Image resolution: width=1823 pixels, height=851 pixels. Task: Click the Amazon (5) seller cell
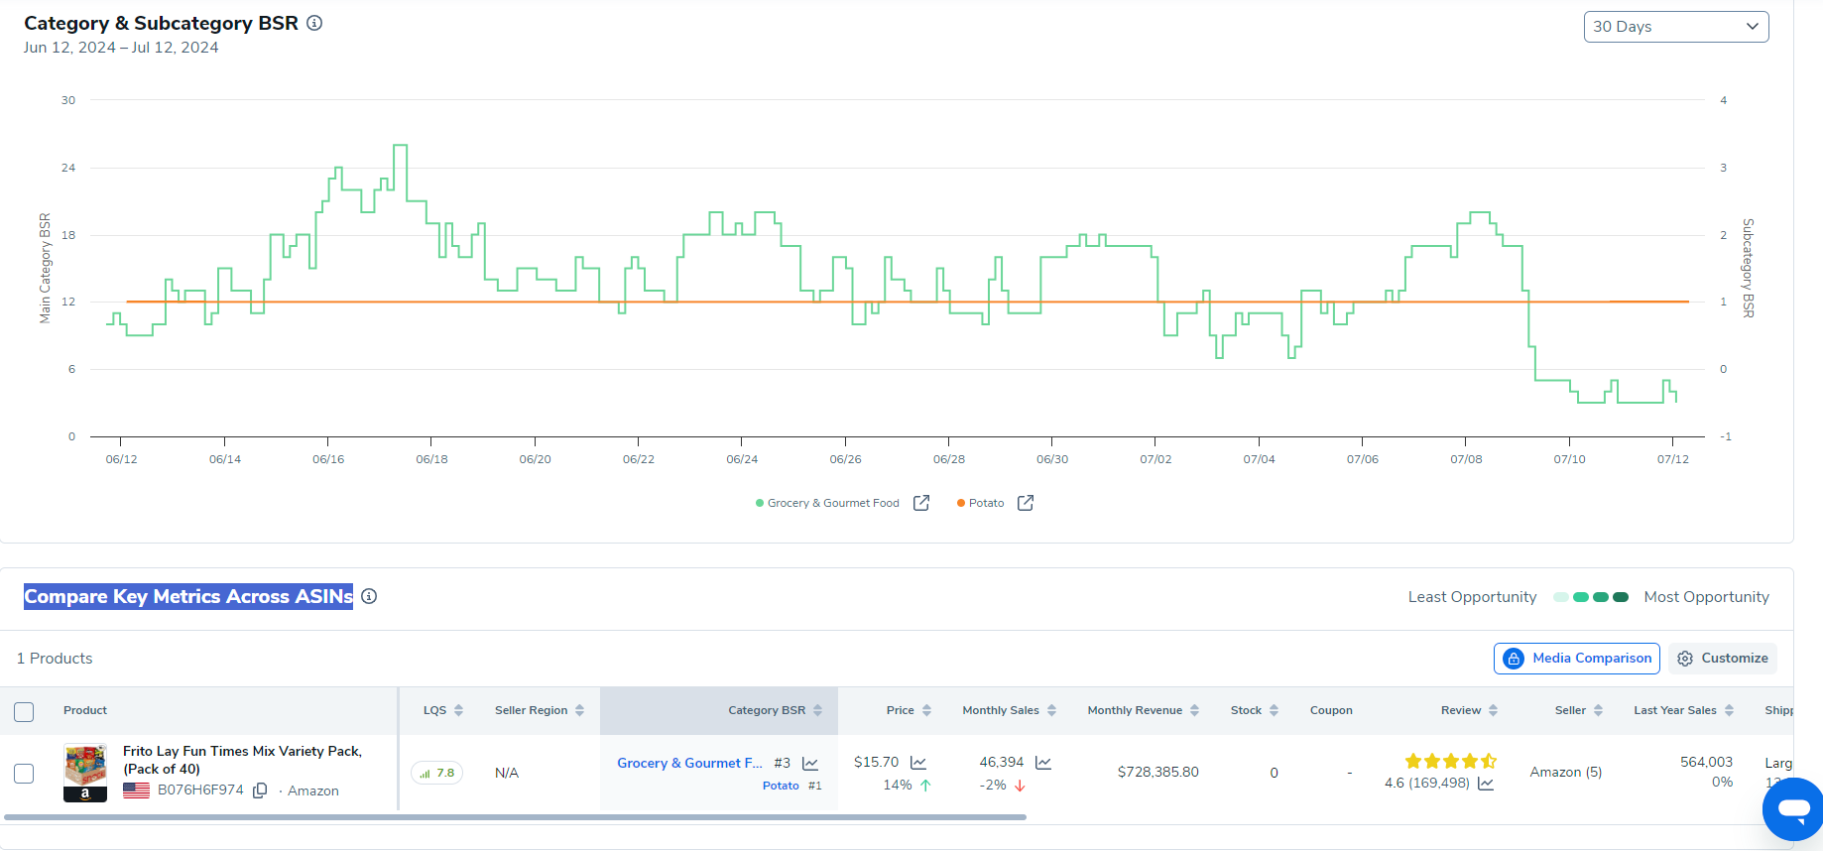pyautogui.click(x=1566, y=772)
